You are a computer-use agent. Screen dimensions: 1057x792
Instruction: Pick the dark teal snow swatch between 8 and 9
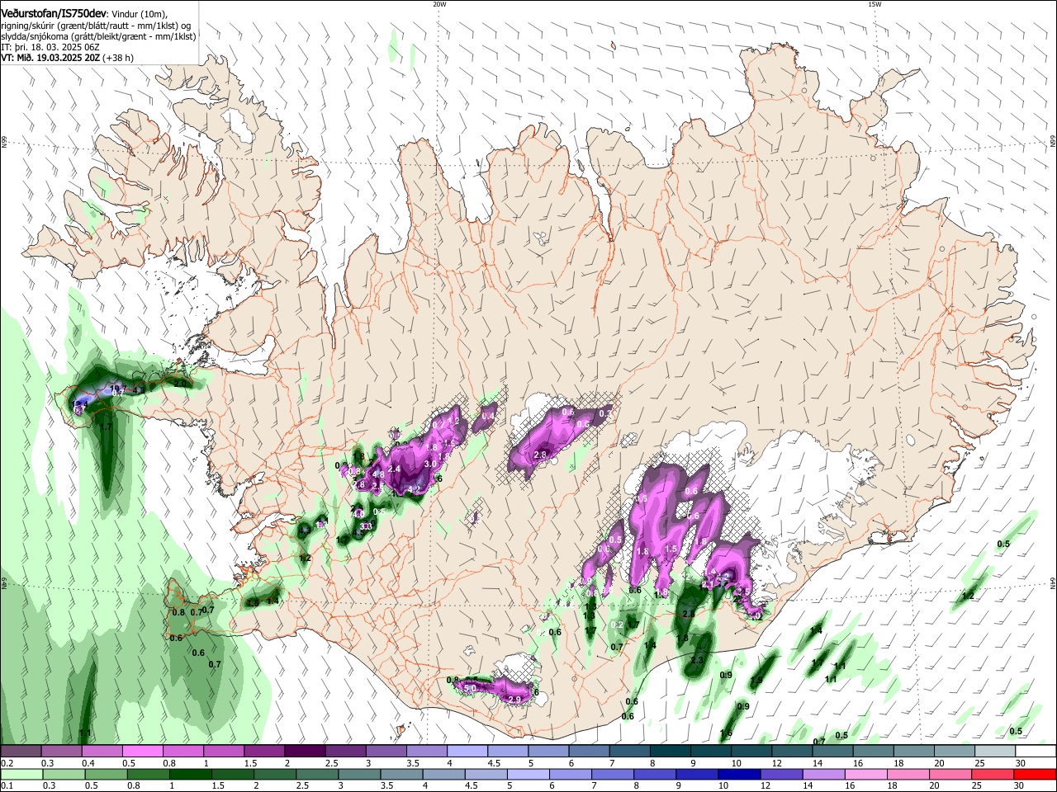coord(670,752)
